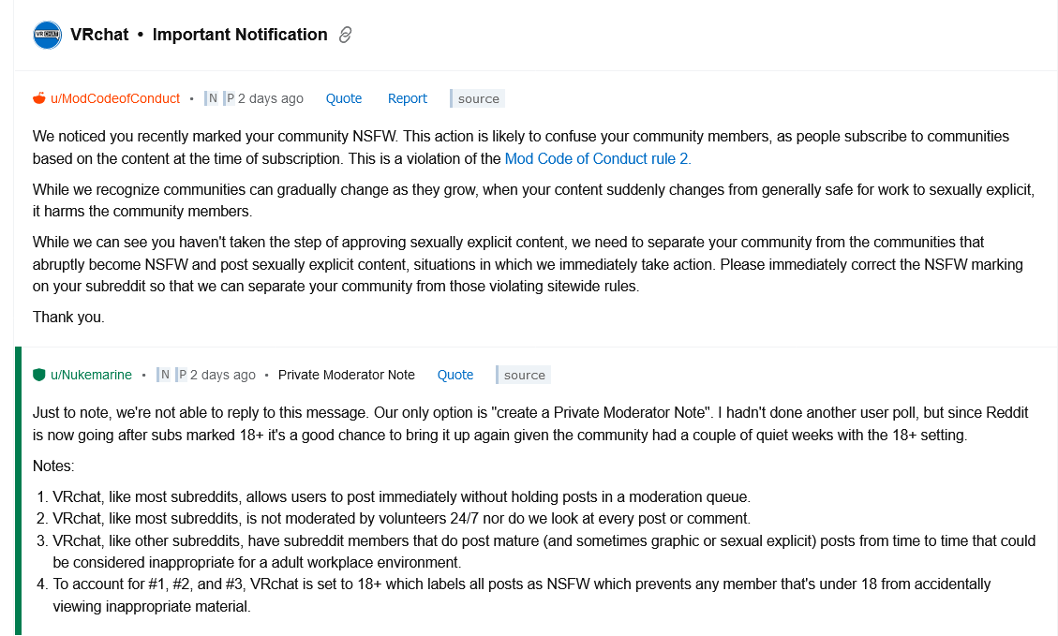This screenshot has height=636, width=1058.
Task: Click the permalink chain icon beside the title
Action: (x=345, y=34)
